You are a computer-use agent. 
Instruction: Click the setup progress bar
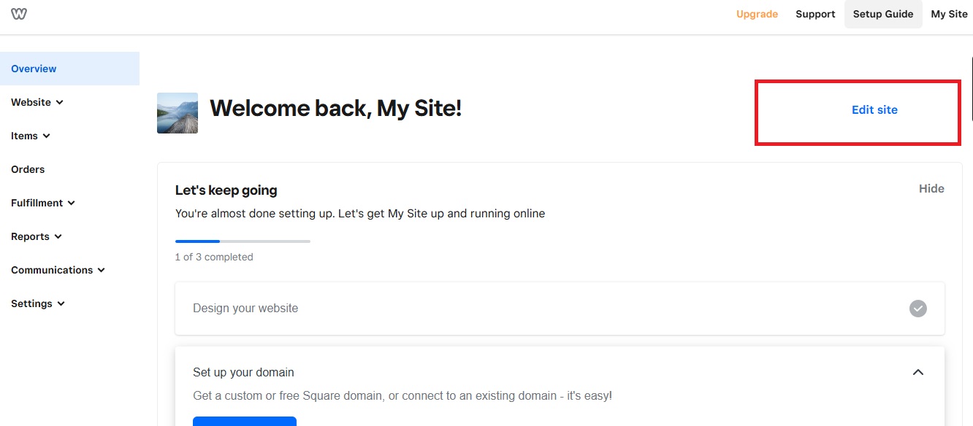coord(243,241)
